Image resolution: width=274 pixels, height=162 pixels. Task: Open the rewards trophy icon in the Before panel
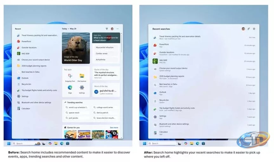(x=107, y=29)
